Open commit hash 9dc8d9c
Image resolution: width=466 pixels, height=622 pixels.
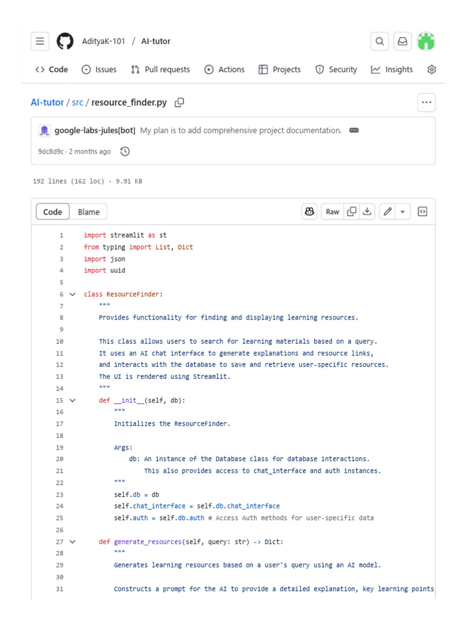tap(51, 151)
